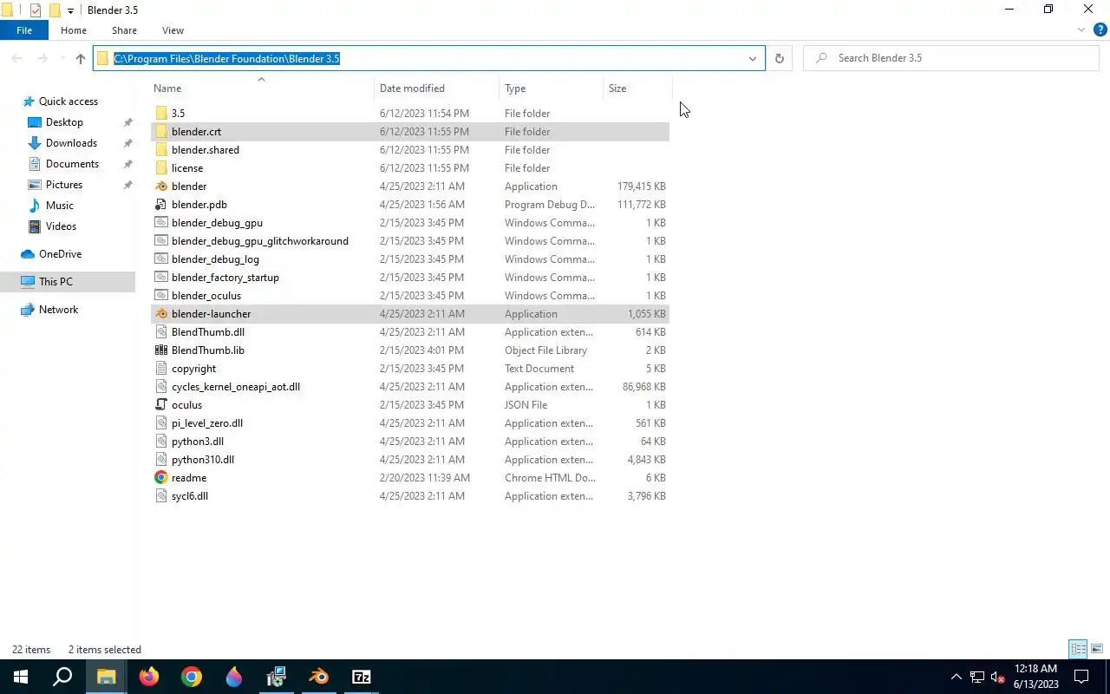Click the blender_debug_gpu command file icon

(x=160, y=223)
